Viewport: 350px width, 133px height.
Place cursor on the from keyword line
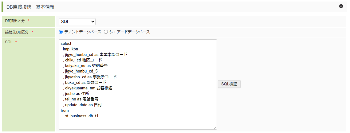65,110
